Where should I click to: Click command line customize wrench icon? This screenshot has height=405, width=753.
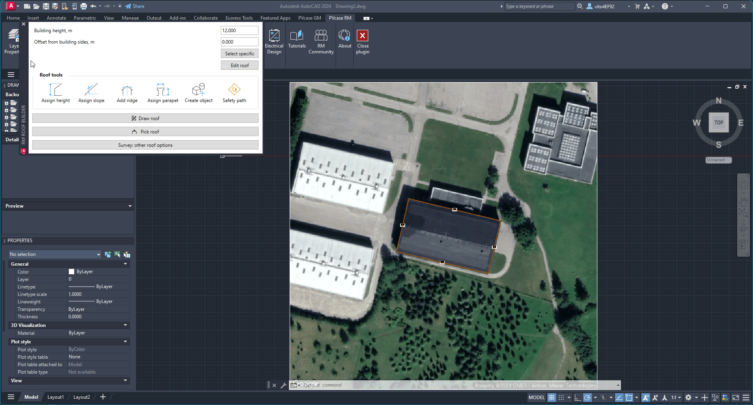[x=283, y=385]
